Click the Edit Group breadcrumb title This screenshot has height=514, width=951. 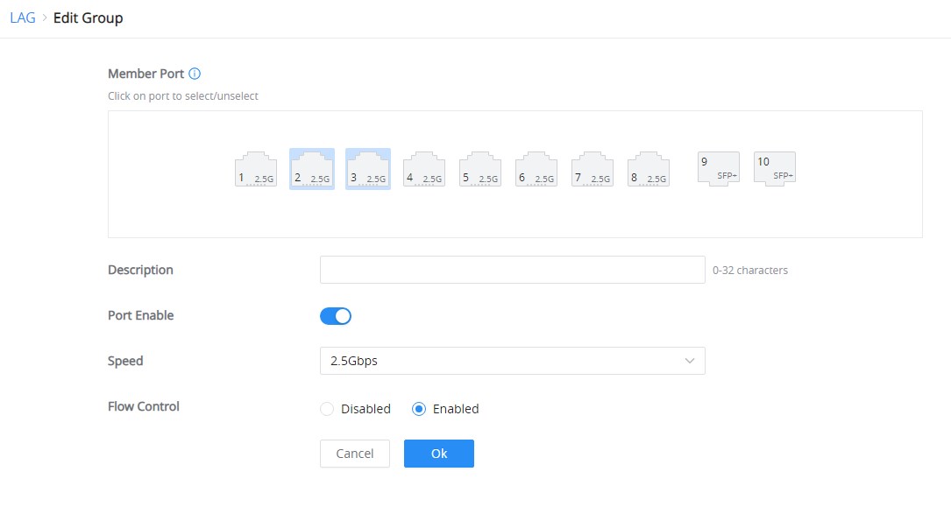pos(88,18)
